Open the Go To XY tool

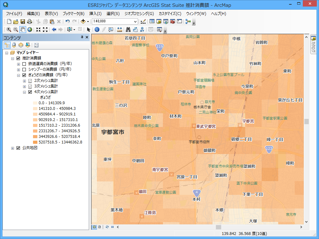pos(142,30)
